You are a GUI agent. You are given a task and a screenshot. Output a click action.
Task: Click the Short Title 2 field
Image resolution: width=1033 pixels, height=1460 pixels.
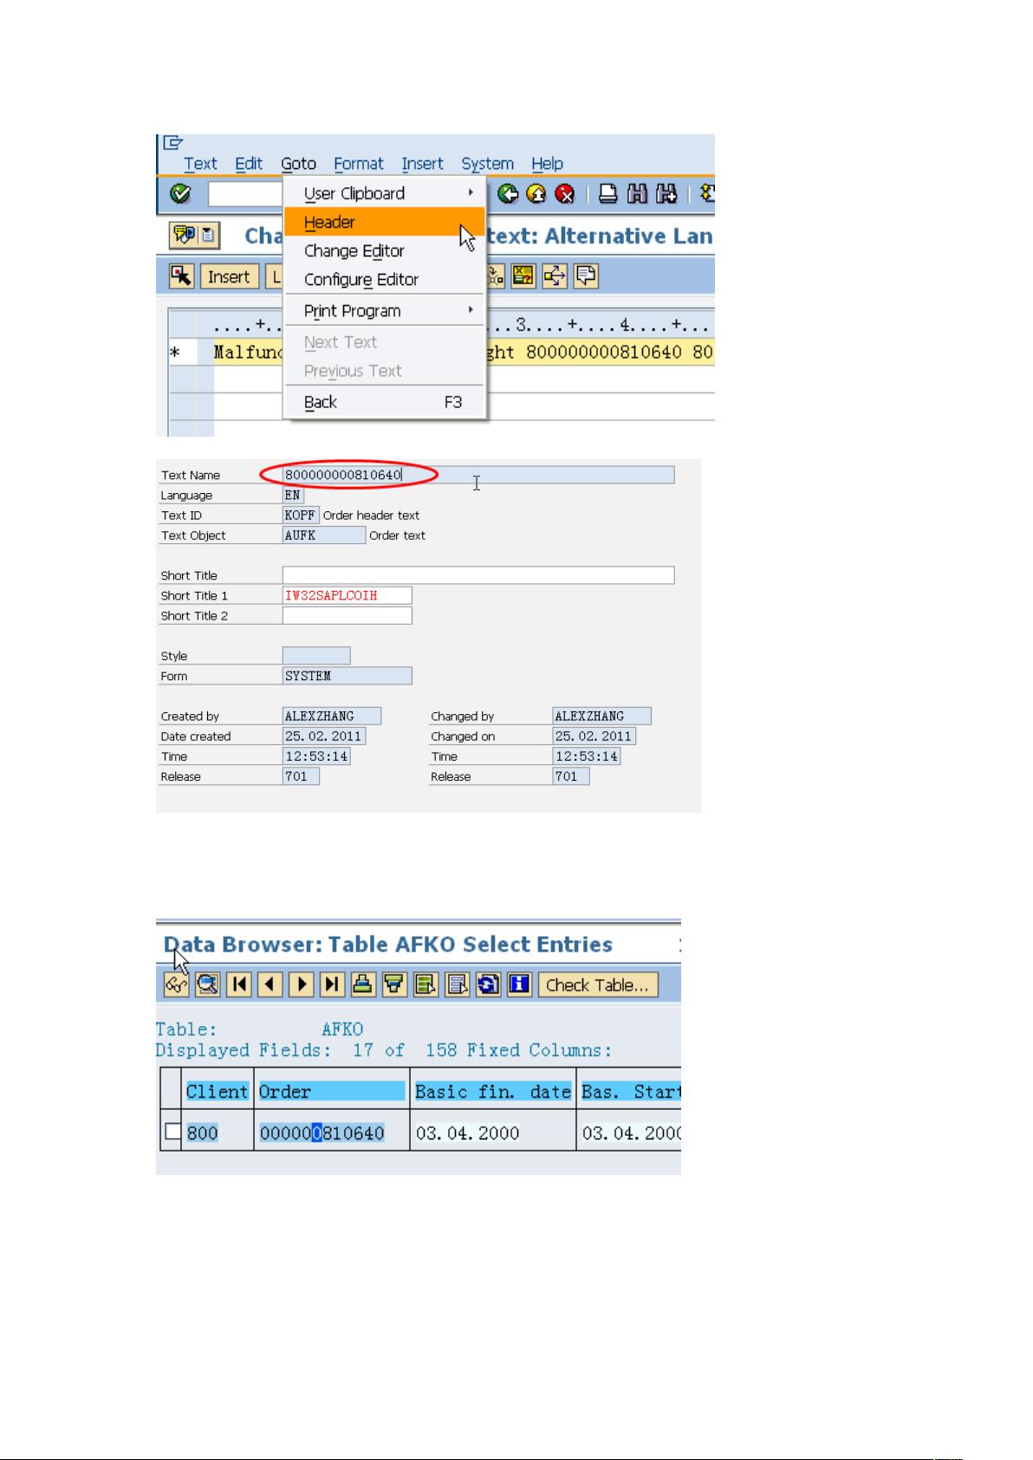pyautogui.click(x=348, y=615)
